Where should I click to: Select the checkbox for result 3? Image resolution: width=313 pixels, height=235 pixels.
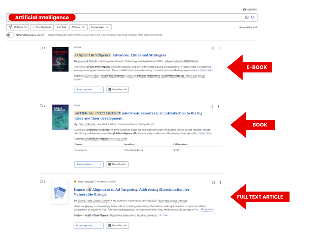41,182
